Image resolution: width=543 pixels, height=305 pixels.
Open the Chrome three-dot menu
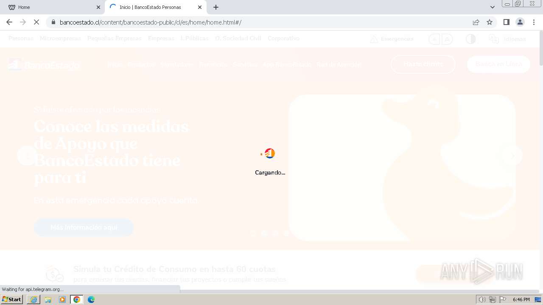534,22
